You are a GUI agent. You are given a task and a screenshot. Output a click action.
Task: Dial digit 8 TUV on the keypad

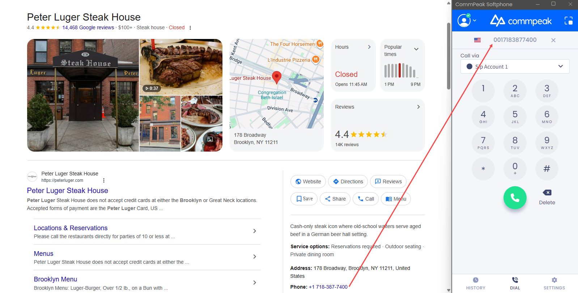[515, 143]
